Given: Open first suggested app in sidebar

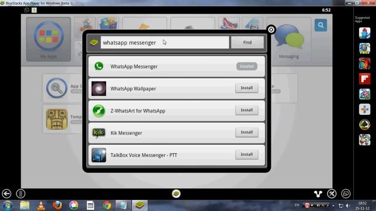Looking at the screenshot, I should click(x=364, y=33).
